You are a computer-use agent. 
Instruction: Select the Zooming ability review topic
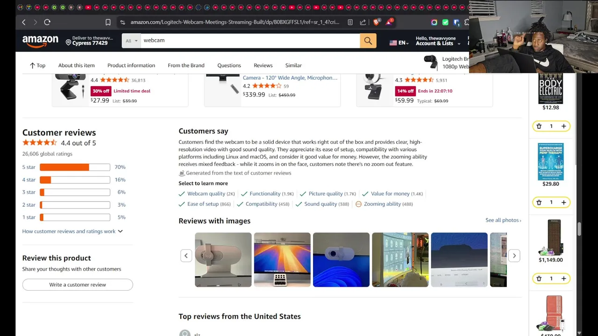[384, 204]
